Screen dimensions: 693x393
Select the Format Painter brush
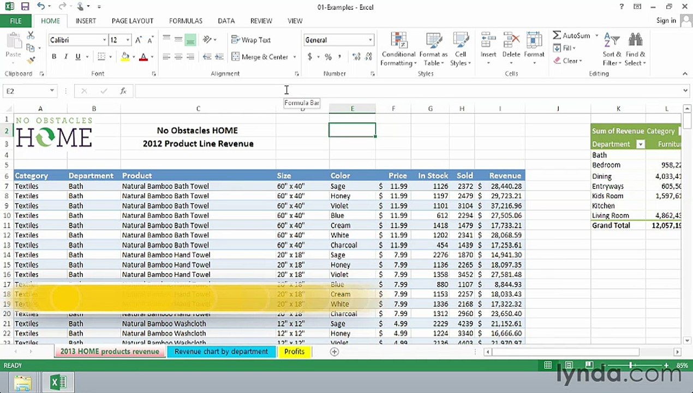pos(31,60)
